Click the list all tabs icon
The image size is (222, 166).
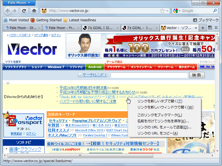[216, 28]
